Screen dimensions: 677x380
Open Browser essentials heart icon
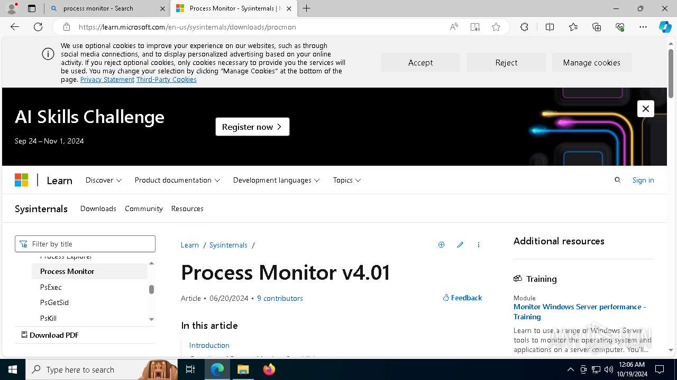(x=620, y=27)
